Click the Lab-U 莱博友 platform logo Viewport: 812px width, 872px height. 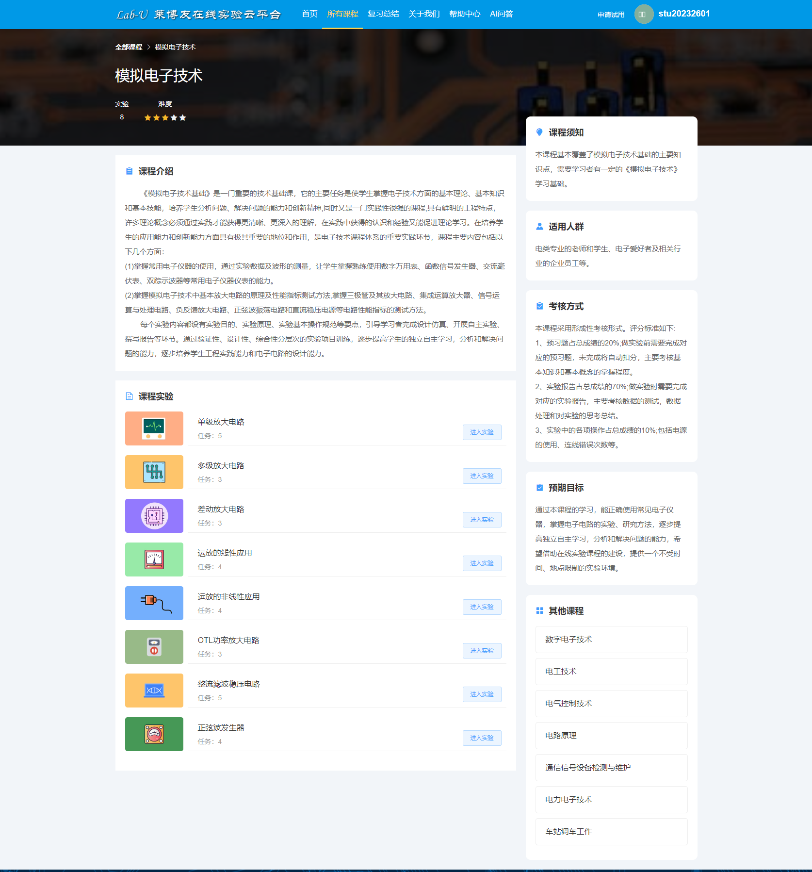[198, 15]
